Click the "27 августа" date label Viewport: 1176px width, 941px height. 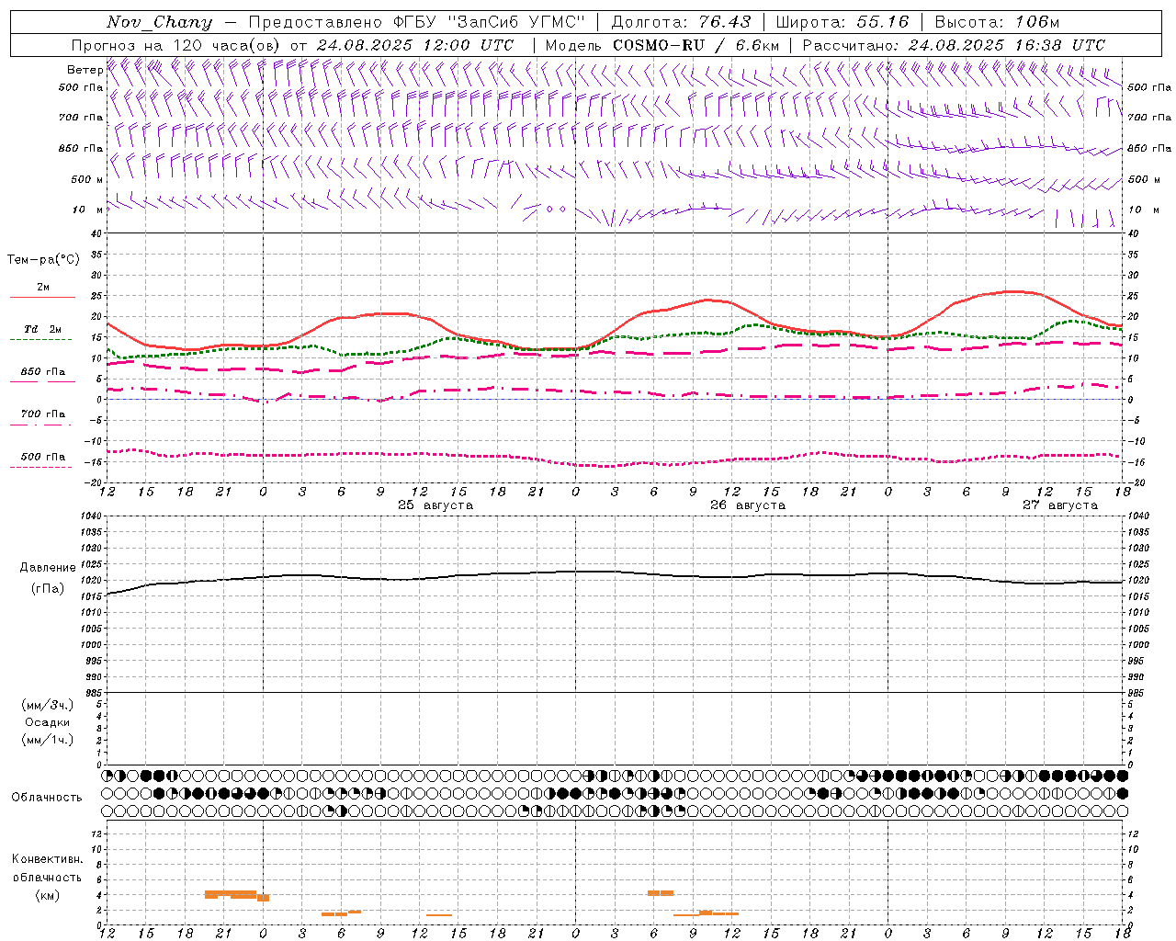pos(1060,505)
